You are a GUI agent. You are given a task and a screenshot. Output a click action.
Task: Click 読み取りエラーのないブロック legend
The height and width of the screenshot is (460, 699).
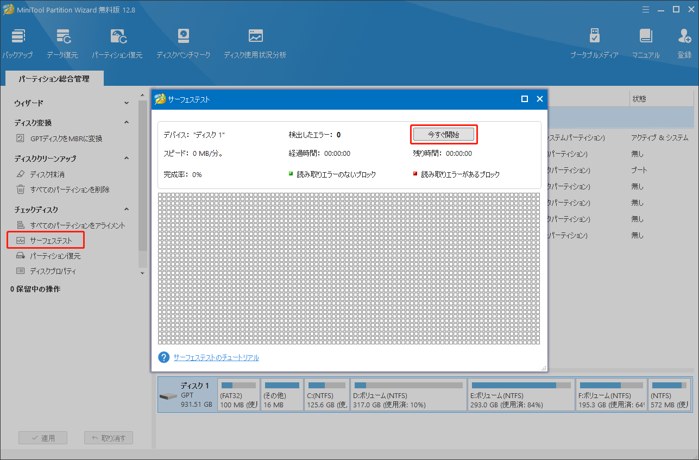click(332, 174)
